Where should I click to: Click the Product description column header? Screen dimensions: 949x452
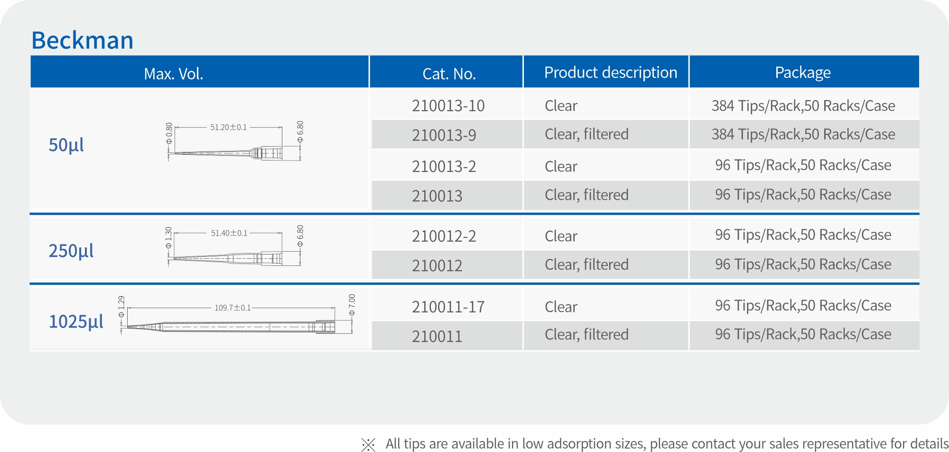pyautogui.click(x=610, y=73)
